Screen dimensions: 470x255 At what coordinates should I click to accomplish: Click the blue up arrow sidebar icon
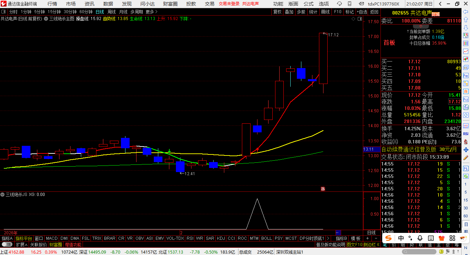tap(466, 20)
